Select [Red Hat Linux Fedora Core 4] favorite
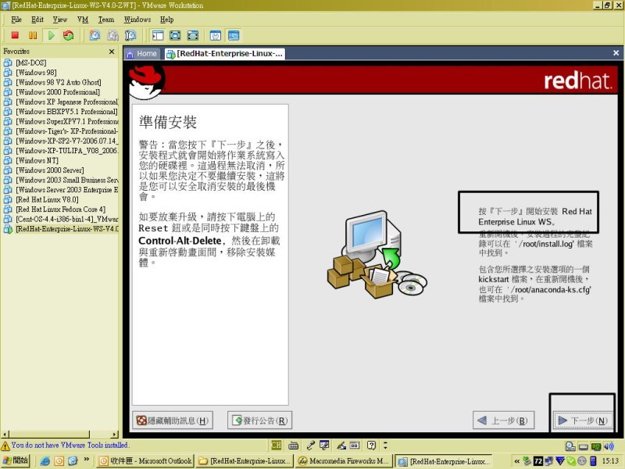Image resolution: width=625 pixels, height=469 pixels. point(61,209)
